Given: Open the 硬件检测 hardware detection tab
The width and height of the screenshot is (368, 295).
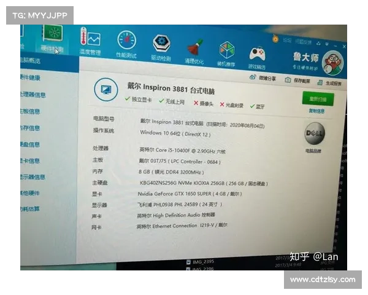Looking at the screenshot, I should pos(52,39).
